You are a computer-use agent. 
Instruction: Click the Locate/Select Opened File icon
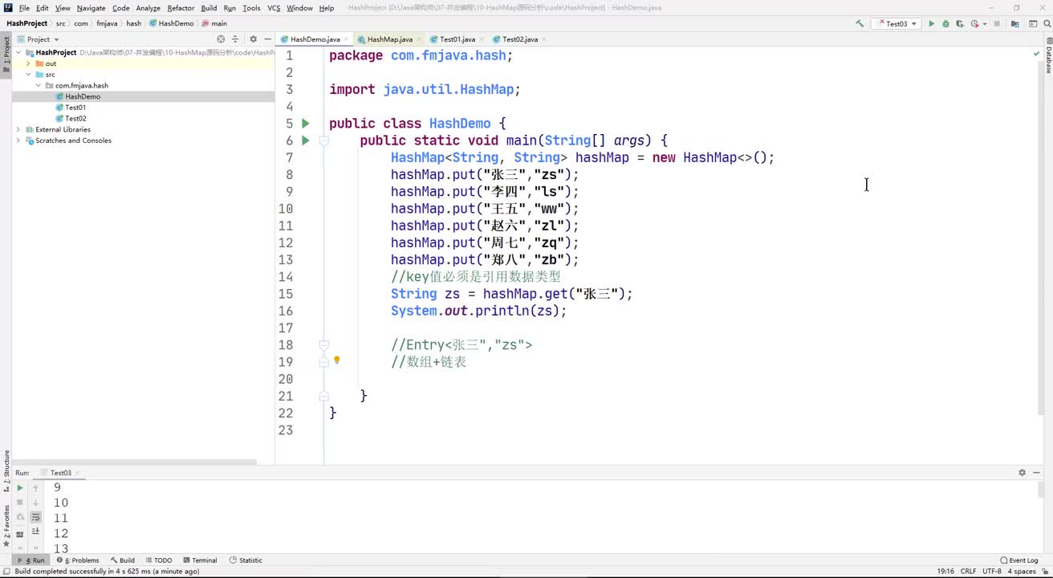click(221, 39)
